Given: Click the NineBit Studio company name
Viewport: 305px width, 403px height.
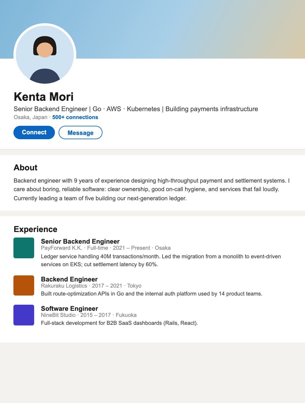Looking at the screenshot, I should click(58, 315).
